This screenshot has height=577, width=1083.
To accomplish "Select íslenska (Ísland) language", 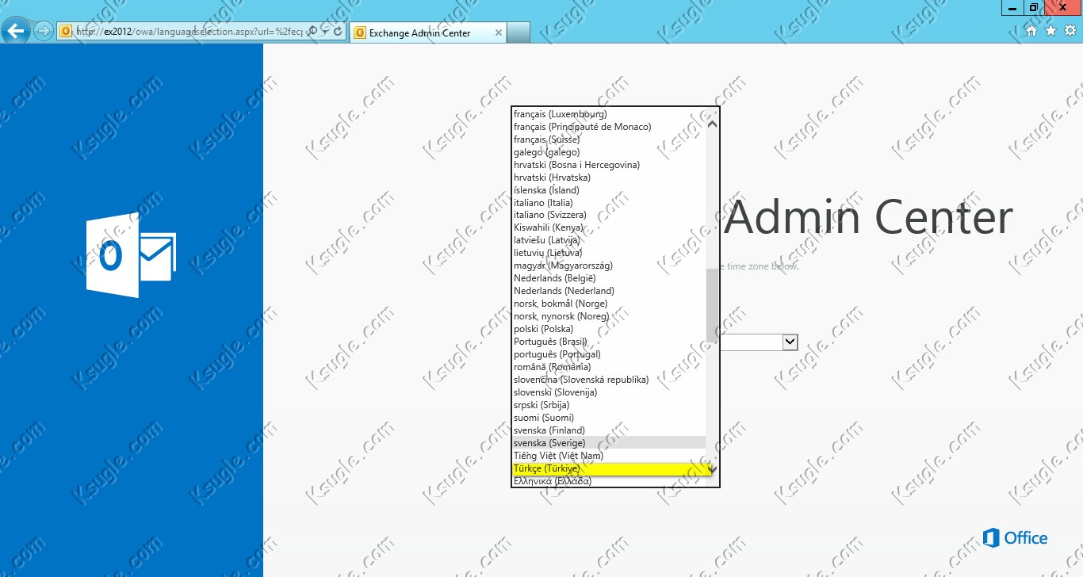I will click(609, 190).
